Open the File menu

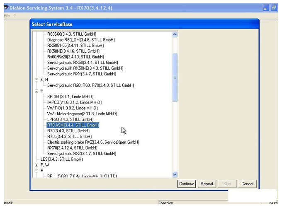pos(7,16)
